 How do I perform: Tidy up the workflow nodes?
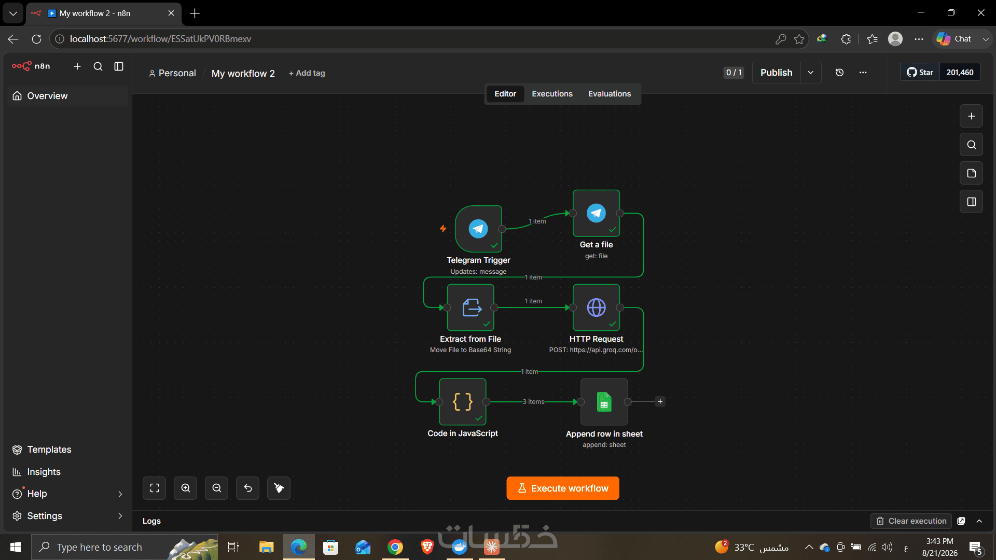[x=279, y=488]
